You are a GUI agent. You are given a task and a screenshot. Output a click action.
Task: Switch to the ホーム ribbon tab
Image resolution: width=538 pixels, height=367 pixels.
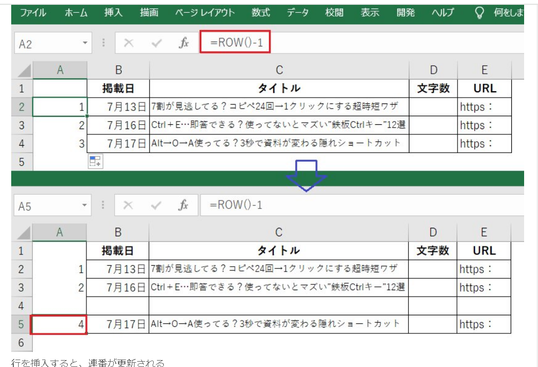pyautogui.click(x=76, y=13)
